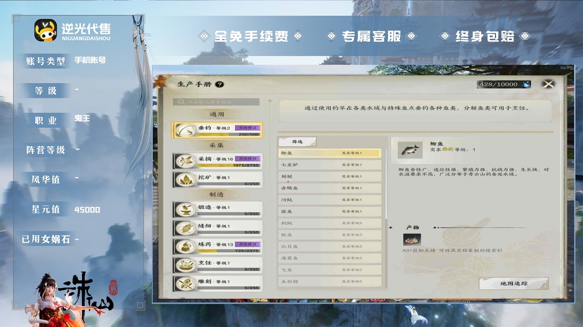This screenshot has width=583, height=327.
Task: Select the 烹饪 cooking skill icon
Action: click(185, 265)
